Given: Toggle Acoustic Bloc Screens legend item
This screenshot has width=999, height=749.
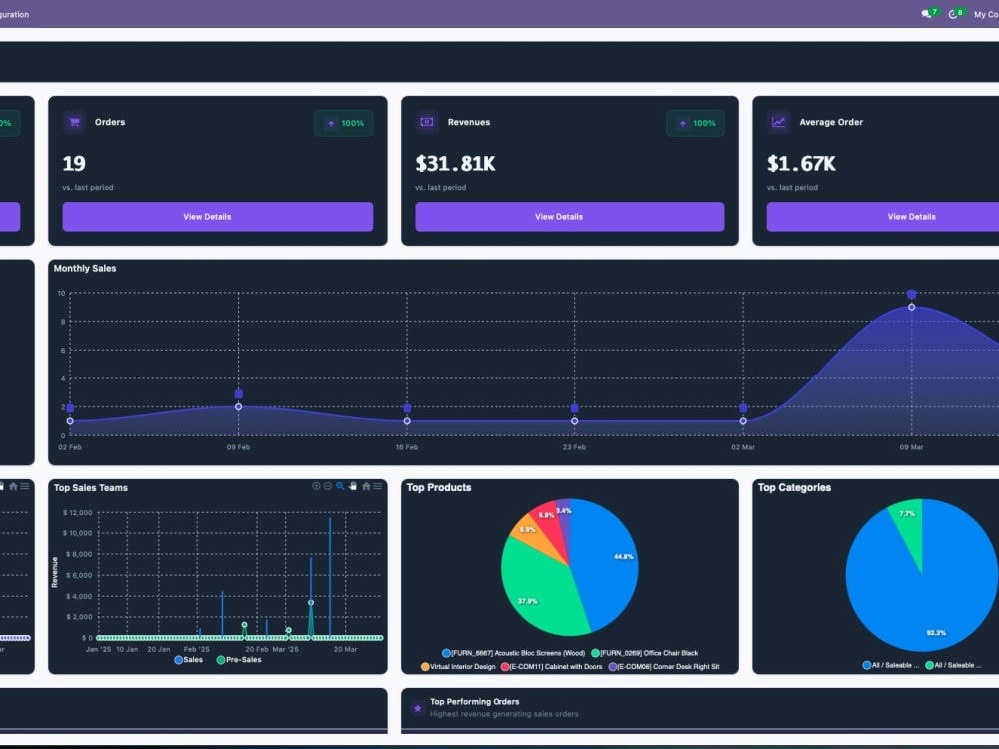Looking at the screenshot, I should click(513, 653).
